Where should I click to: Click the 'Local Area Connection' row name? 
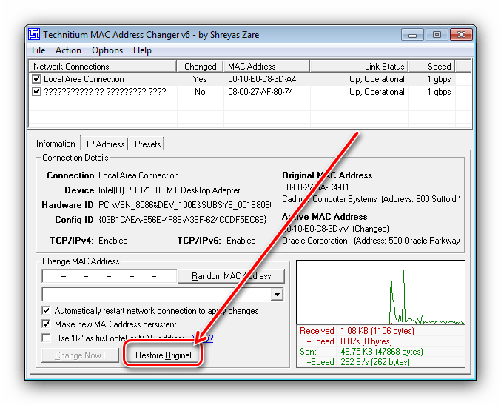pos(84,79)
